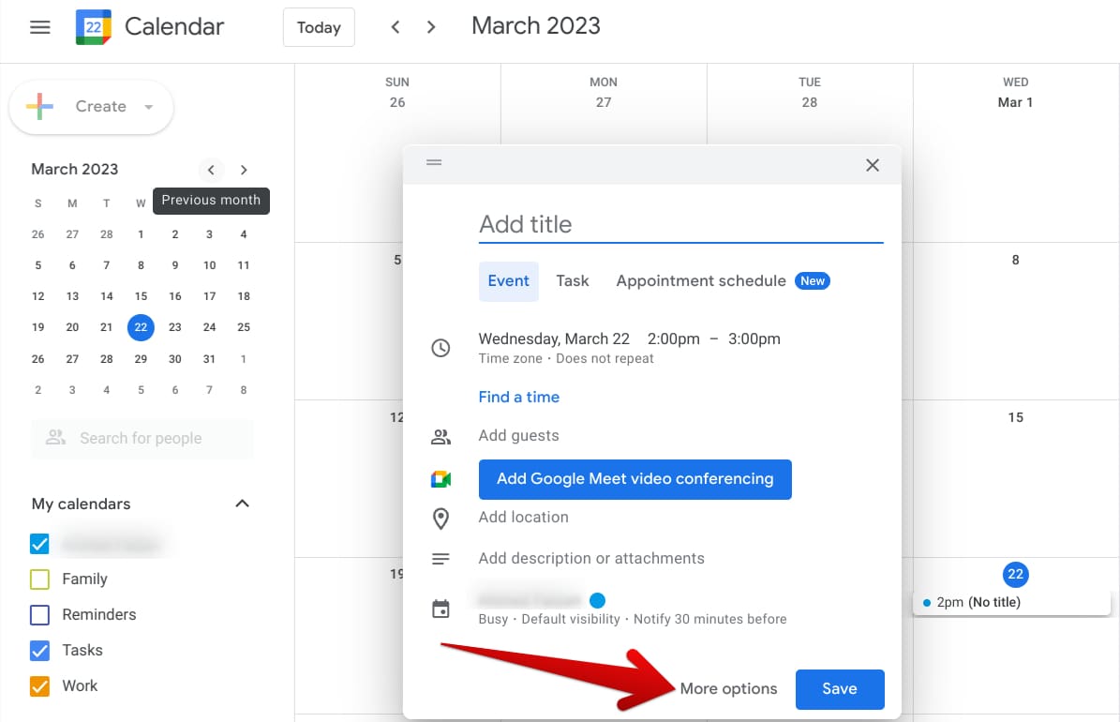Open the Create button dropdown arrow
Viewport: 1120px width, 722px height.
(149, 107)
